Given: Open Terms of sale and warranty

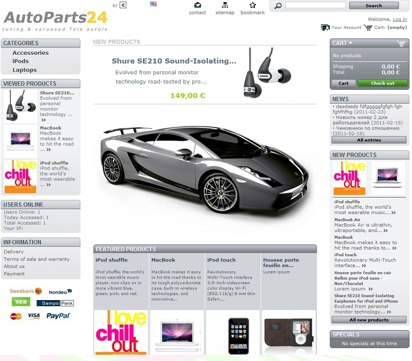Looking at the screenshot, I should [x=37, y=259].
